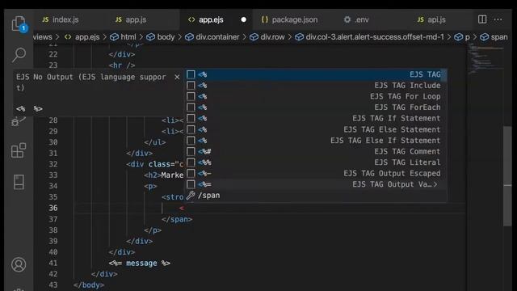The height and width of the screenshot is (291, 517).
Task: Choose EJS TAG Comment suggestion
Action: pyautogui.click(x=316, y=151)
